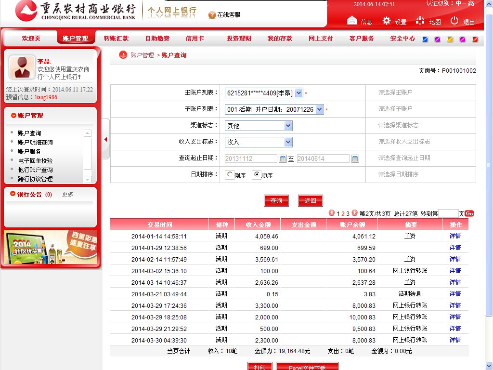Switch to the 信用卡 menu tab
493x370 pixels.
195,39
